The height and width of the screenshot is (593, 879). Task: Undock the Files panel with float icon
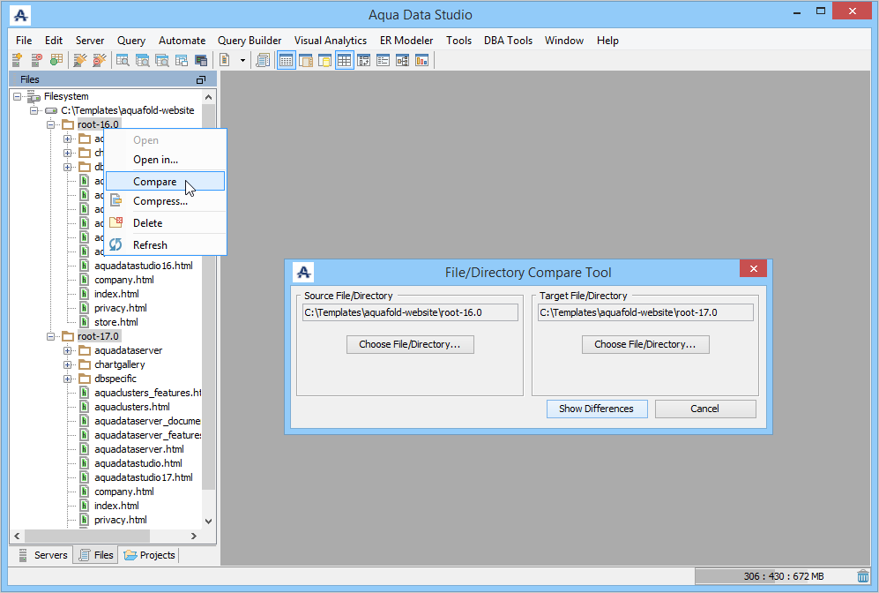pos(201,79)
